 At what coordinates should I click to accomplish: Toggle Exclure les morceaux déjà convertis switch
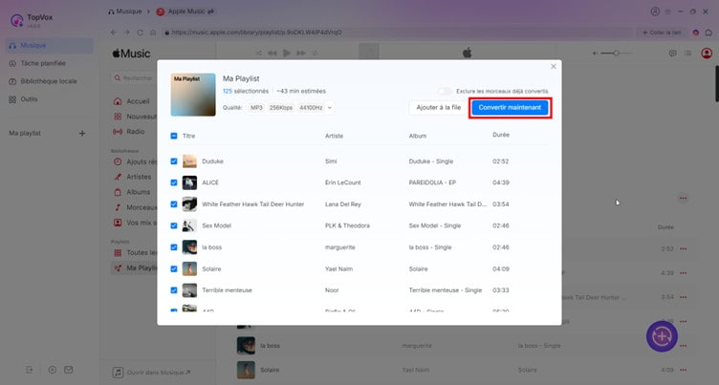click(x=444, y=91)
